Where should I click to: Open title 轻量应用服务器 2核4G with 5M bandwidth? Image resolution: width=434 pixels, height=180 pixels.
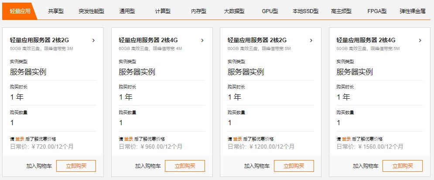pos(366,40)
